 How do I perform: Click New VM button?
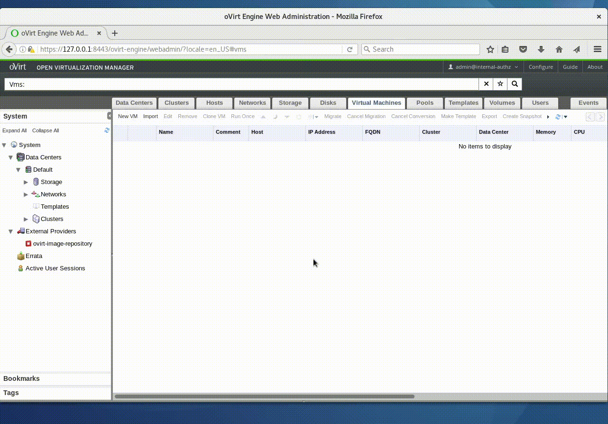click(x=128, y=117)
